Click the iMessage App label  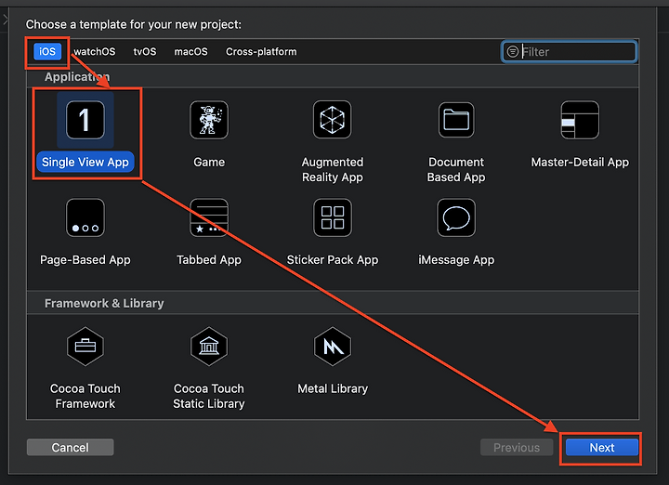tap(456, 260)
